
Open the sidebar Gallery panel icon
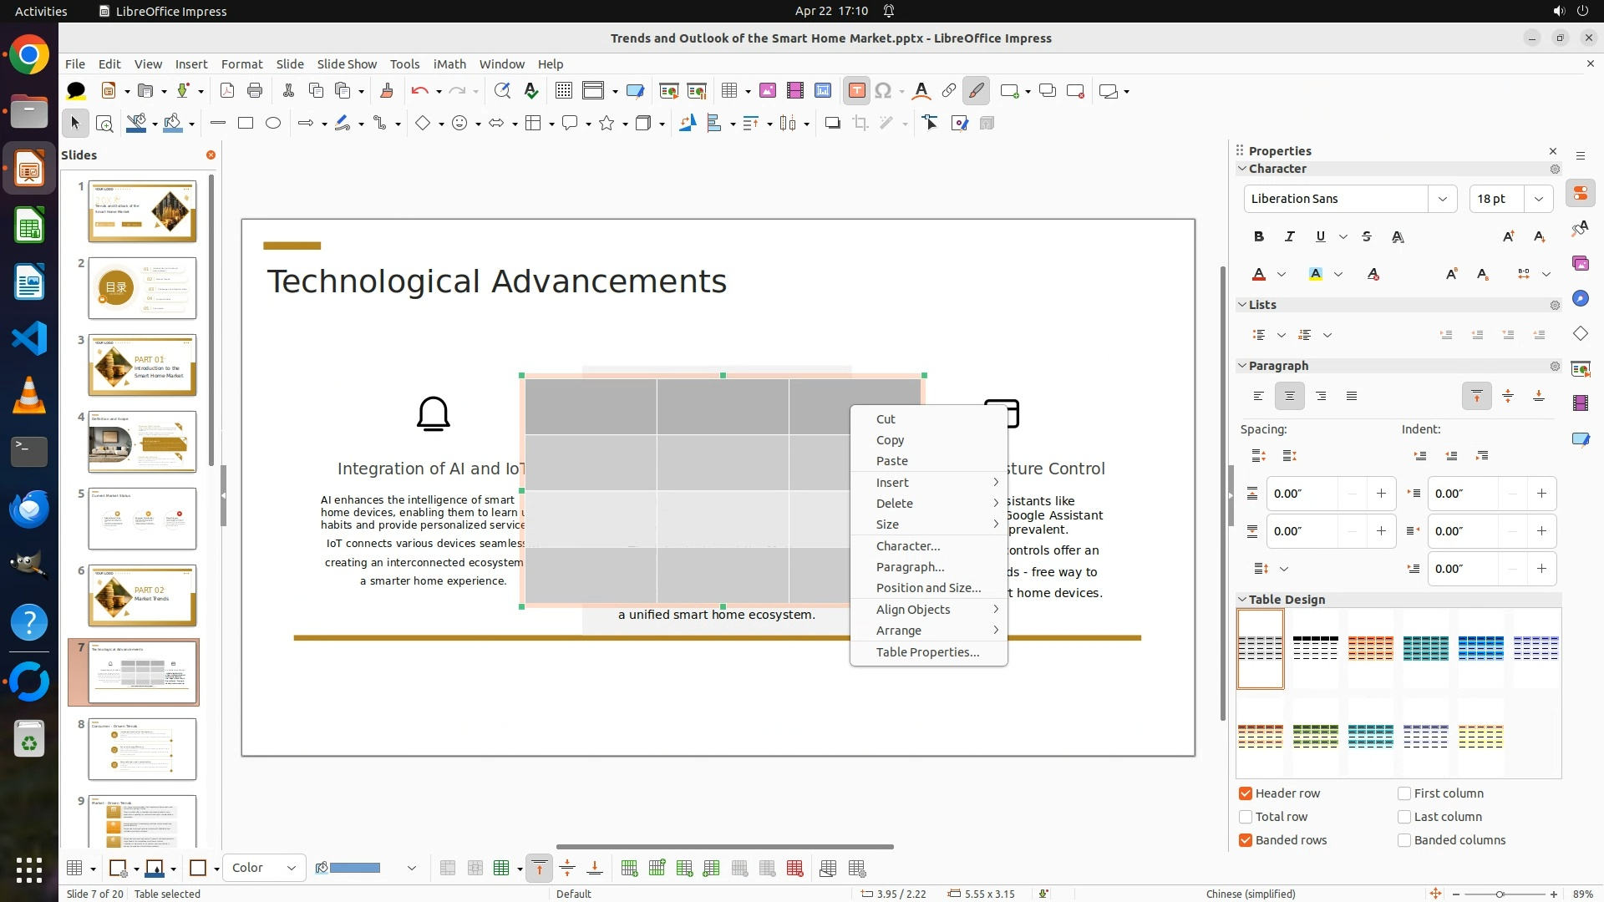click(1580, 263)
